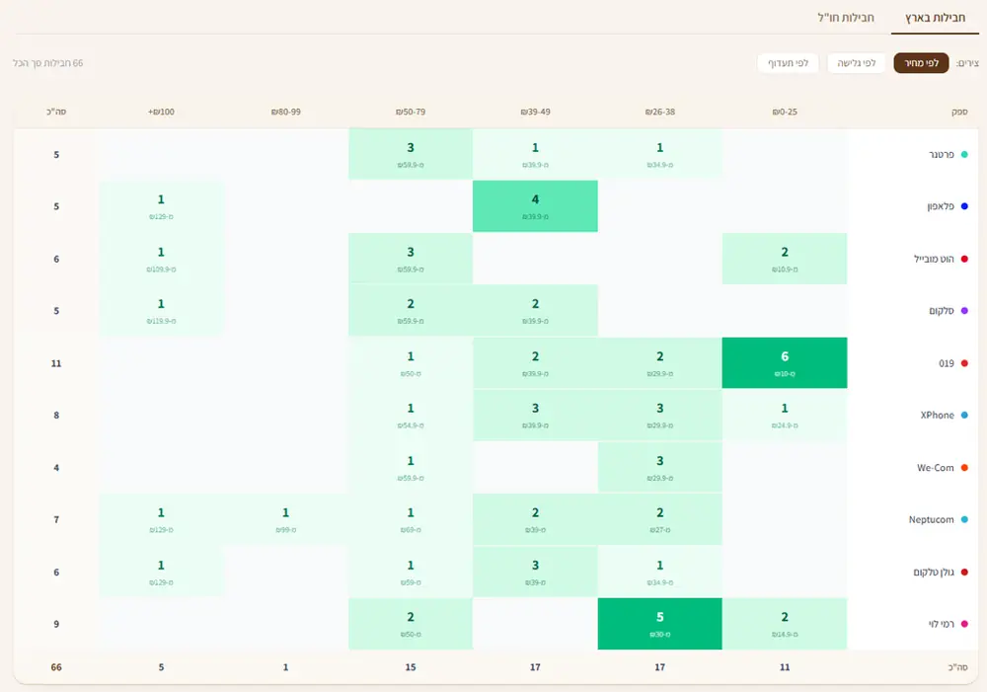Open רמי לוי cell in the ₪50-79 column
Image resolution: width=987 pixels, height=692 pixels.
411,624
